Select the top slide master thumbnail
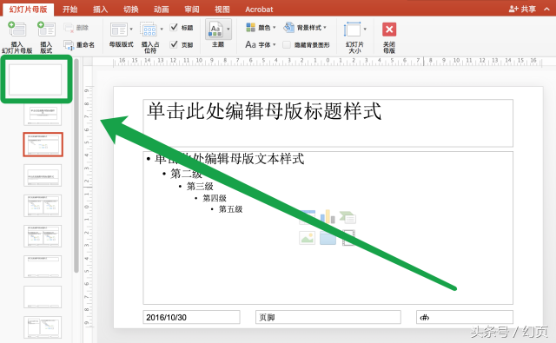The width and height of the screenshot is (556, 343). tap(36, 79)
